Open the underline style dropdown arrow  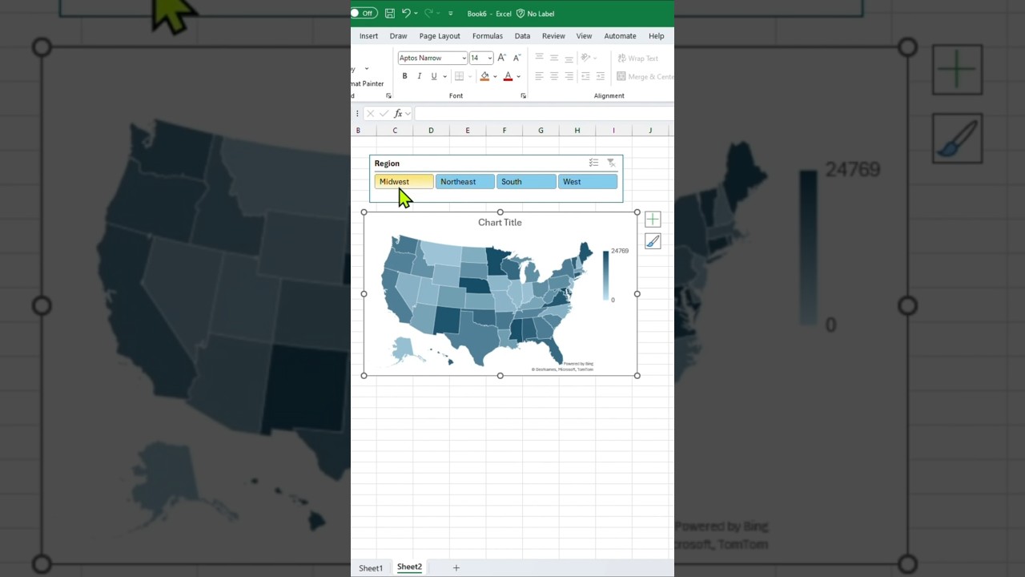pyautogui.click(x=444, y=76)
